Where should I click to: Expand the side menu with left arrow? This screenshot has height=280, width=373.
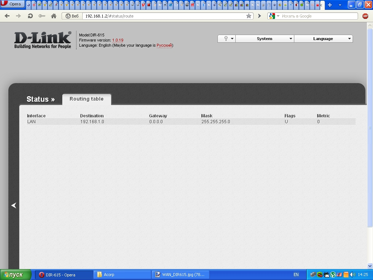[14, 205]
